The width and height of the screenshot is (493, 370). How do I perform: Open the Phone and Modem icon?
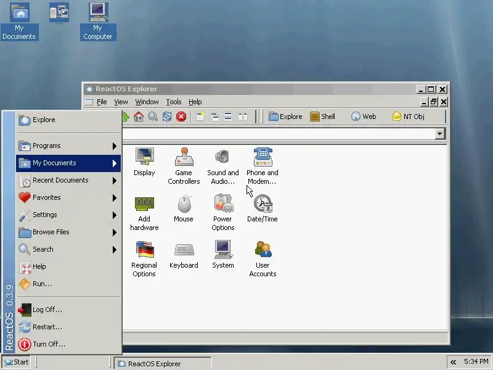pyautogui.click(x=263, y=166)
